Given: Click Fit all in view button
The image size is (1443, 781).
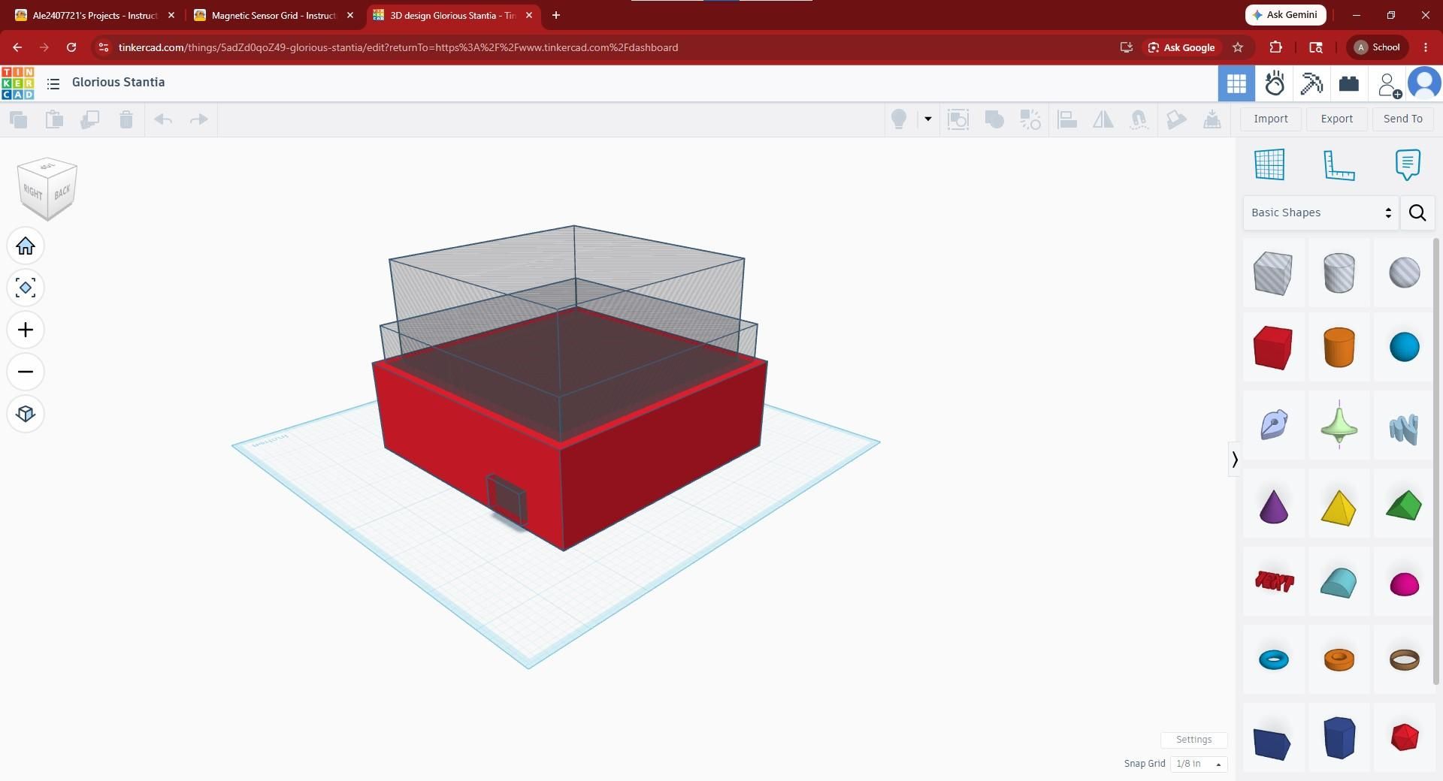Looking at the screenshot, I should (26, 288).
